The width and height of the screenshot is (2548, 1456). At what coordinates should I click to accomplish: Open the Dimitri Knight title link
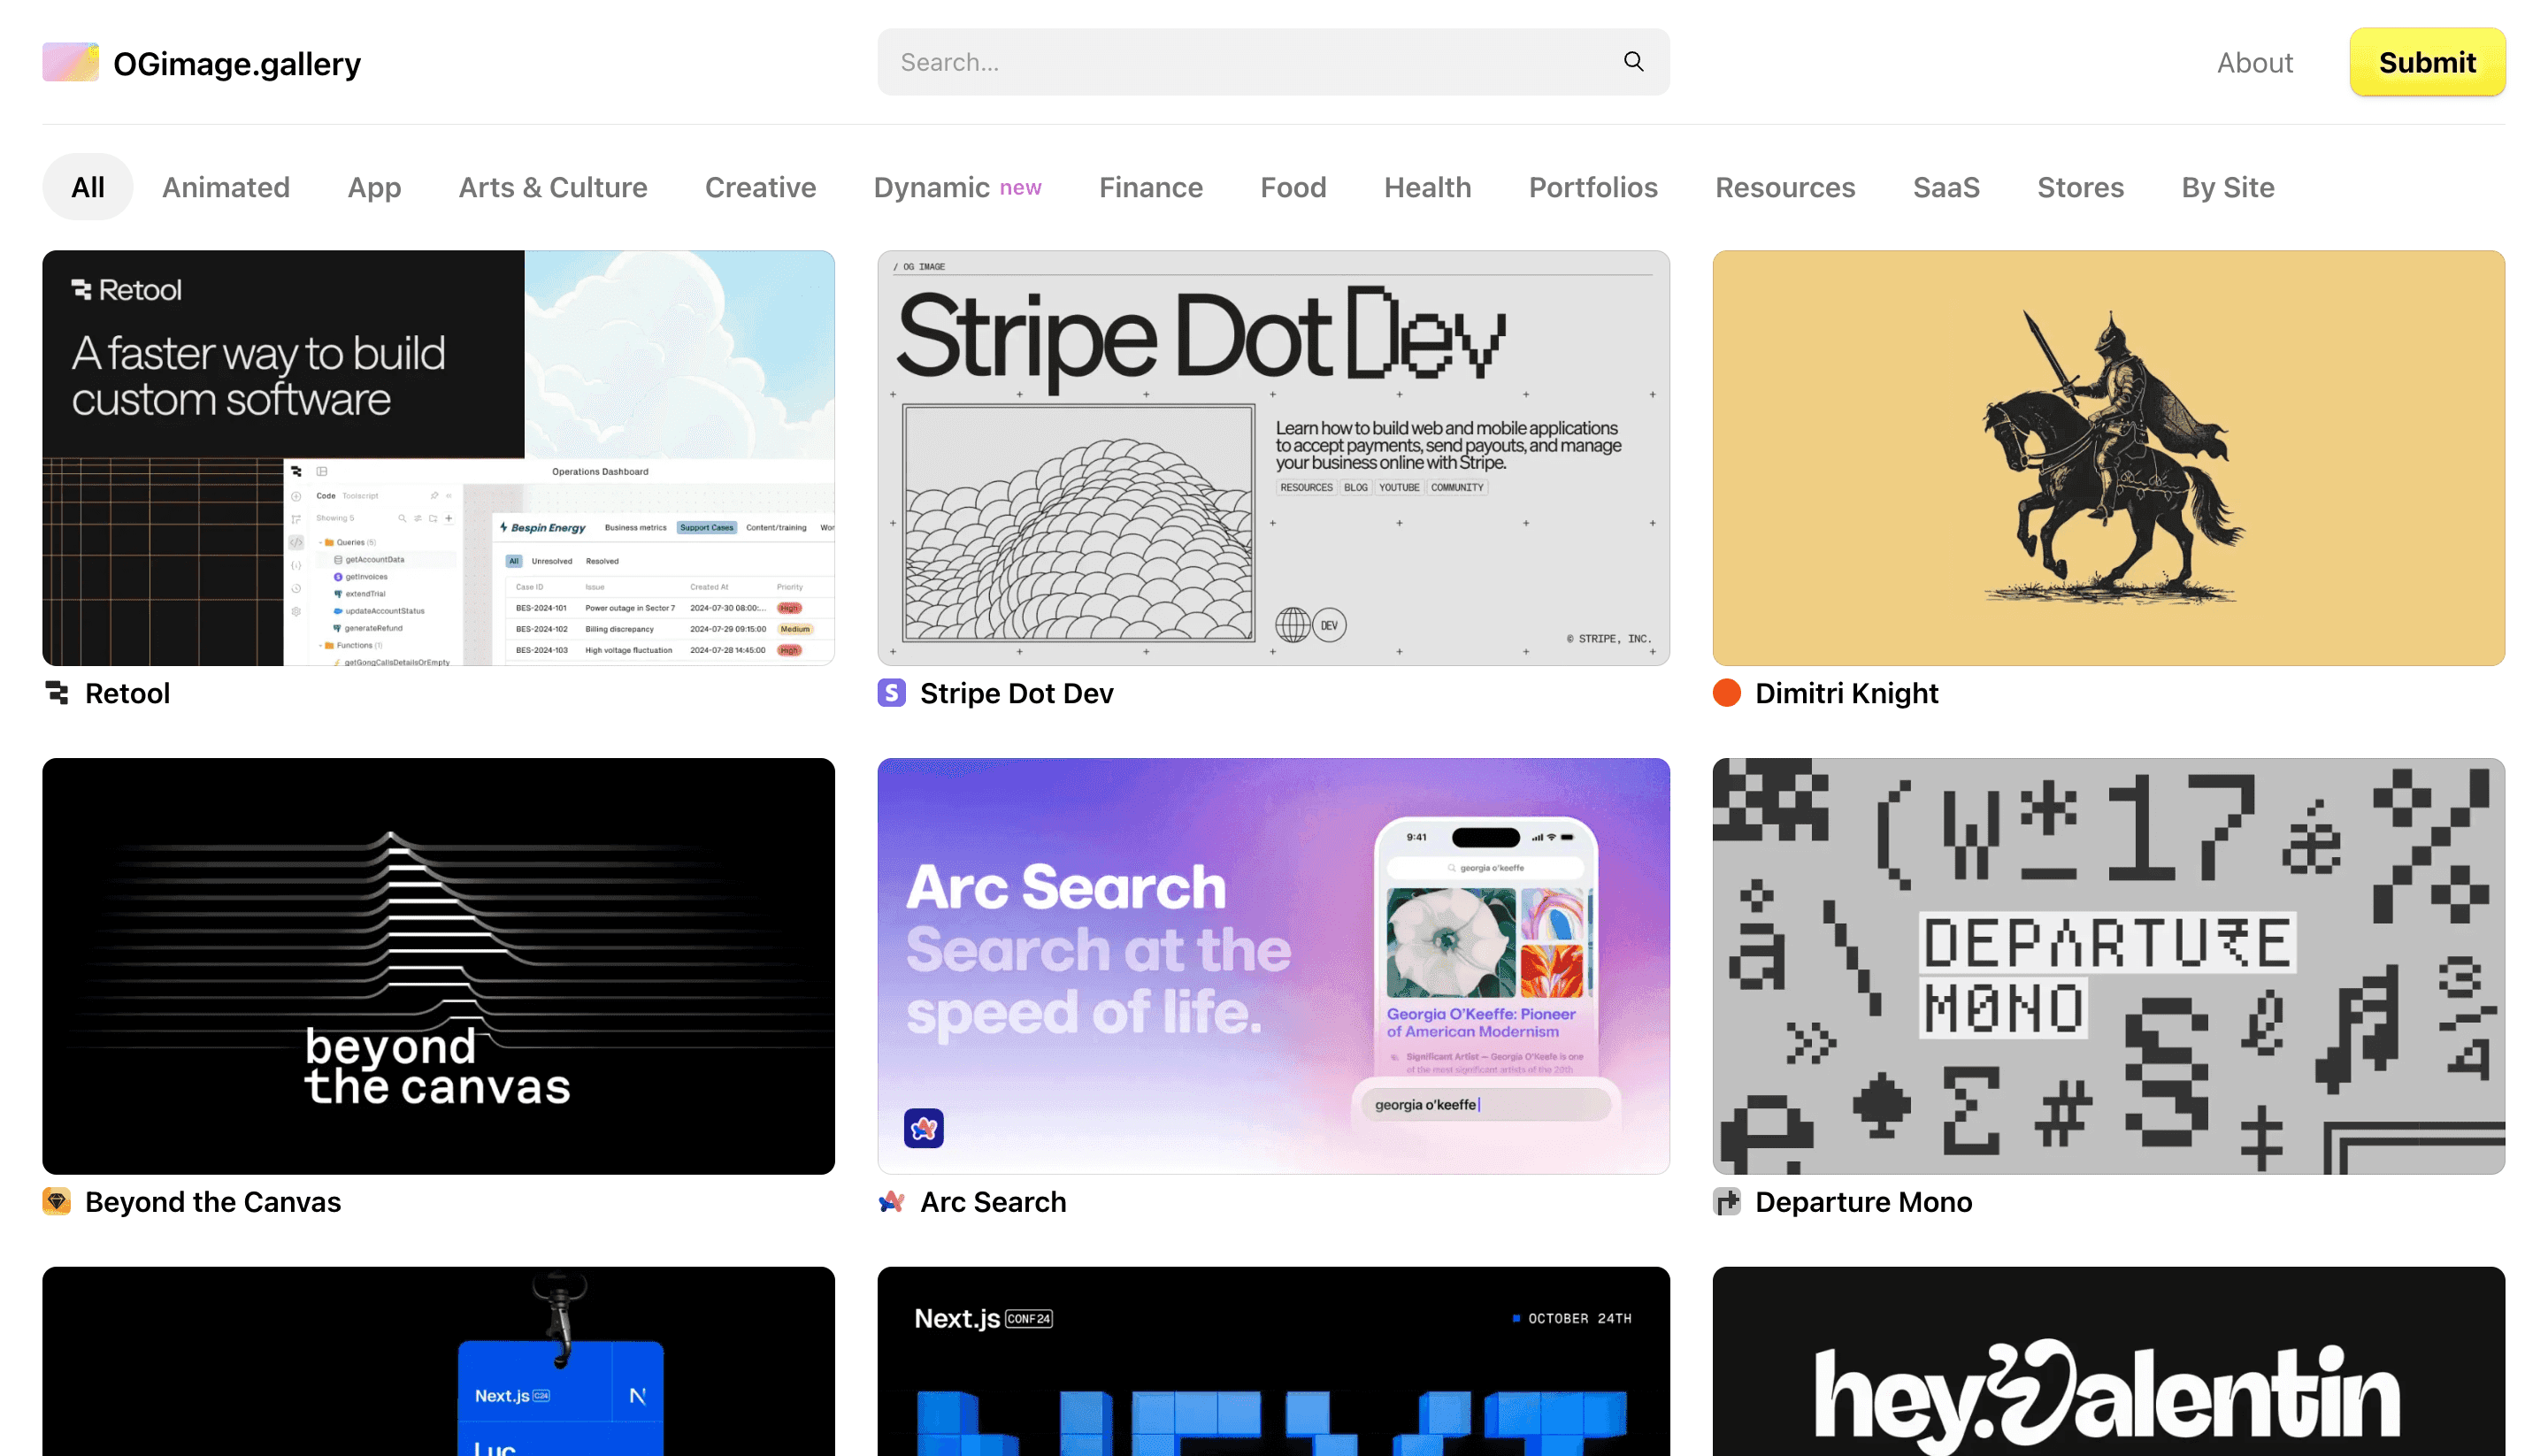1846,693
